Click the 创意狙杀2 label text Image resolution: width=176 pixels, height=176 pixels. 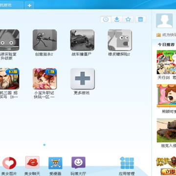pos(44,54)
